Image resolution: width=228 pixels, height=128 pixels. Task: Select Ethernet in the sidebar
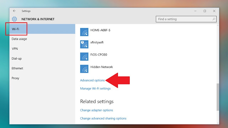point(42,68)
